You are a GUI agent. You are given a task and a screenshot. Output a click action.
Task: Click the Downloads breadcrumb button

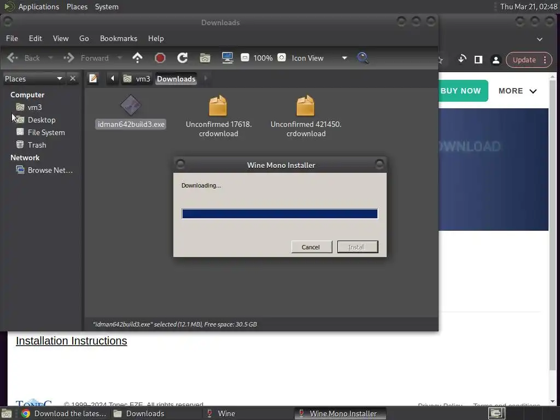tap(176, 79)
